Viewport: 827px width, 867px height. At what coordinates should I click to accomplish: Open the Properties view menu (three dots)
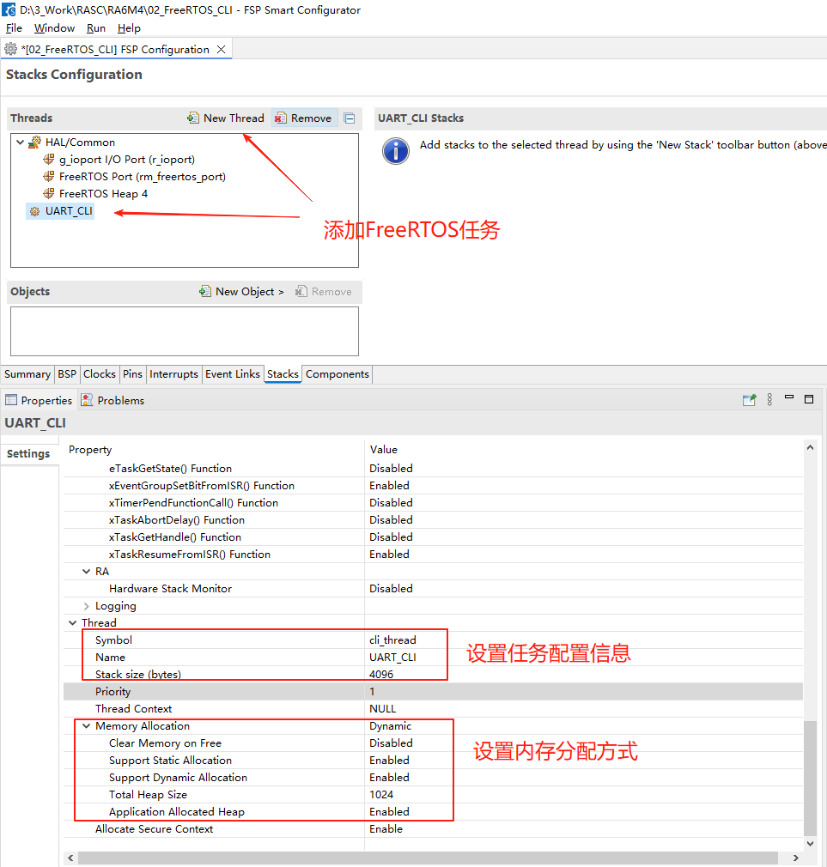(769, 400)
